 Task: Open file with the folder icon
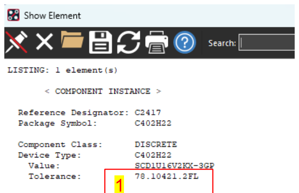[72, 39]
